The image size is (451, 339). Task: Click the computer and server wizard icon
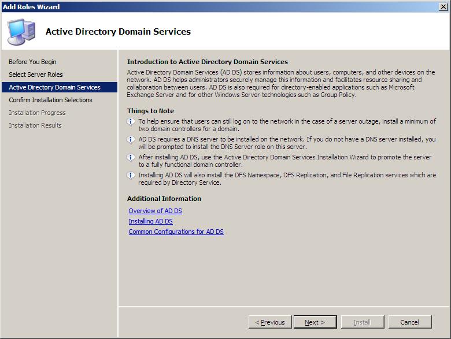[x=21, y=32]
